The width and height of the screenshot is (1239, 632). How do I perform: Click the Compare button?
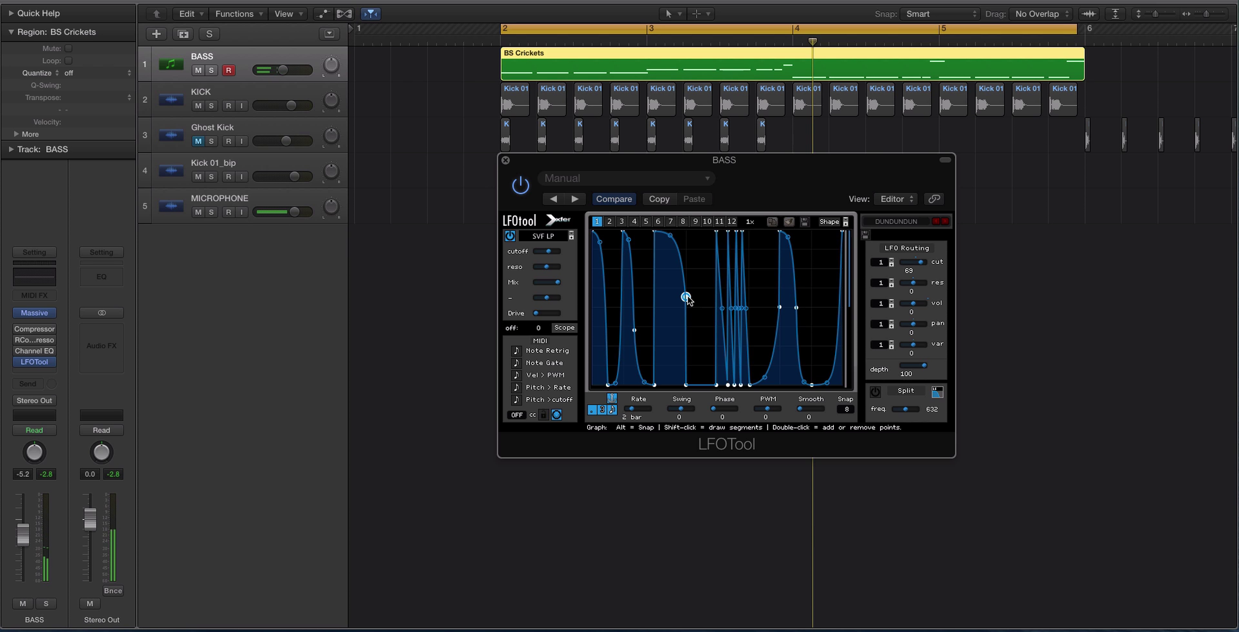coord(614,199)
